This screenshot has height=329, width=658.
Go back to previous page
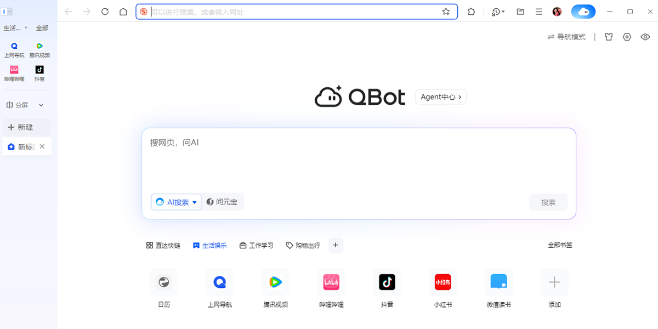[69, 12]
